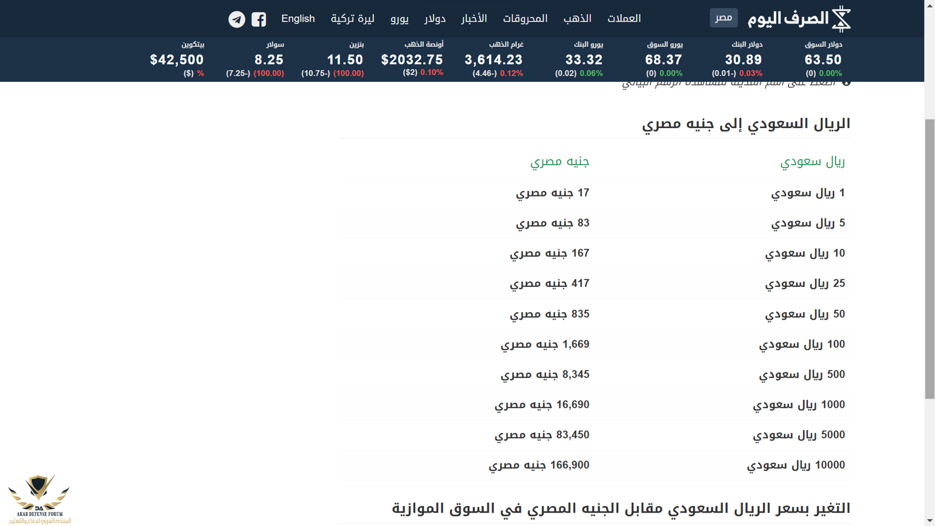Select the يورو euro nav link
The image size is (935, 526).
(400, 19)
